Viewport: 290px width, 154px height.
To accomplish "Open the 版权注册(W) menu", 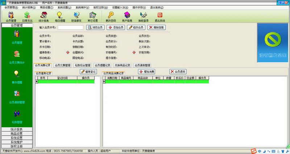I will [100, 8].
